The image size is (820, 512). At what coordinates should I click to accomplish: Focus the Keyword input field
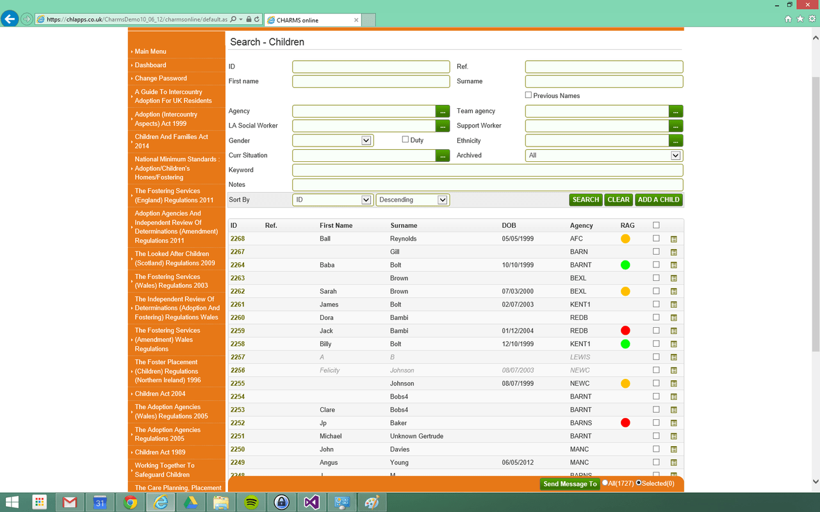click(488, 170)
